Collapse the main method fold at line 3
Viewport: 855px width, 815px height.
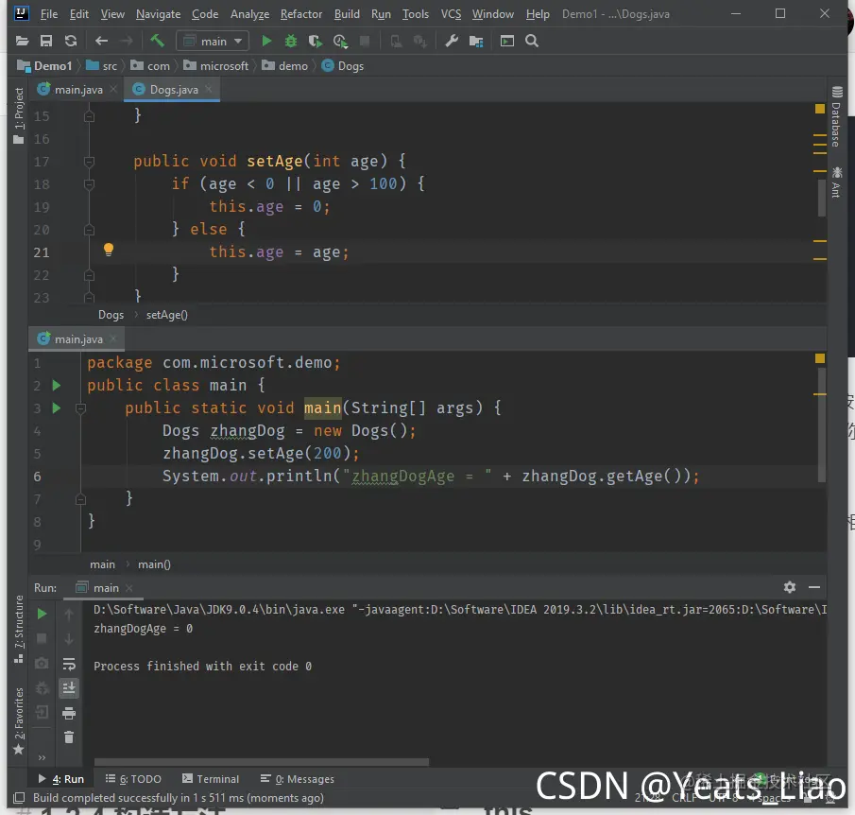(x=80, y=407)
